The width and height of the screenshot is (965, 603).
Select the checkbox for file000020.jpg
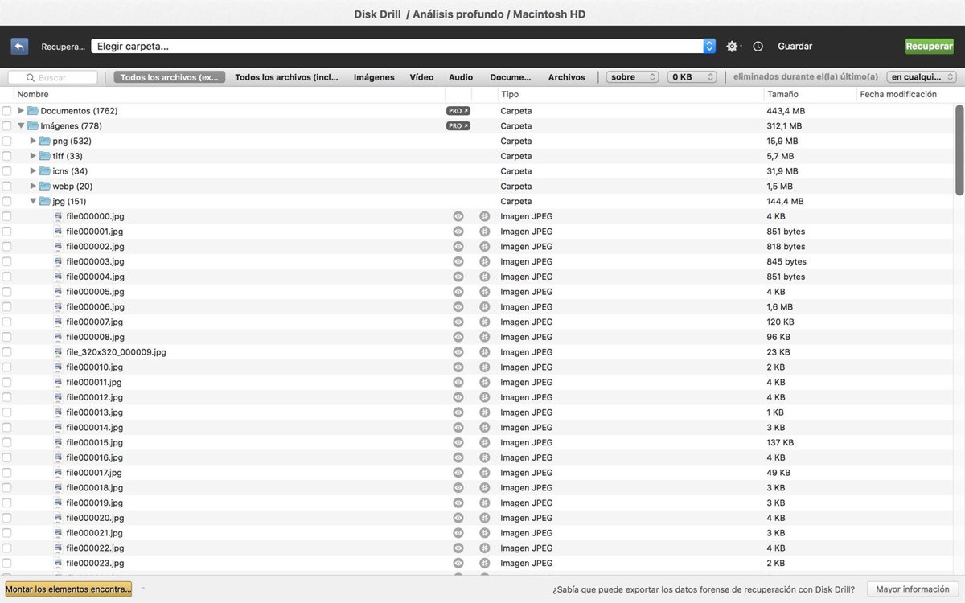coord(7,519)
